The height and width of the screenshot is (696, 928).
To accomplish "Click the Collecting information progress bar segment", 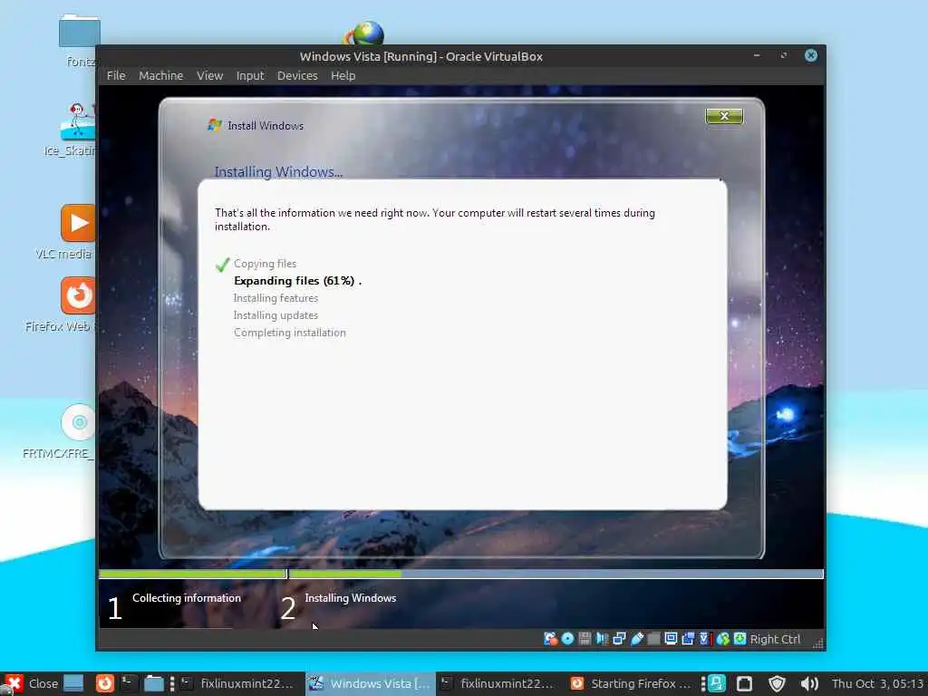I will pyautogui.click(x=192, y=574).
